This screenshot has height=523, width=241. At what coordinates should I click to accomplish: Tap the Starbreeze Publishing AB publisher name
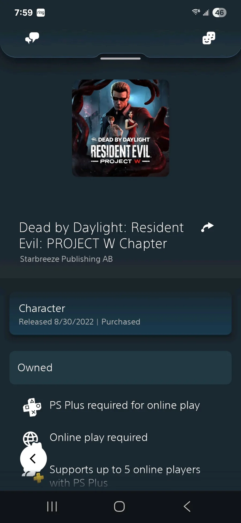pos(66,259)
